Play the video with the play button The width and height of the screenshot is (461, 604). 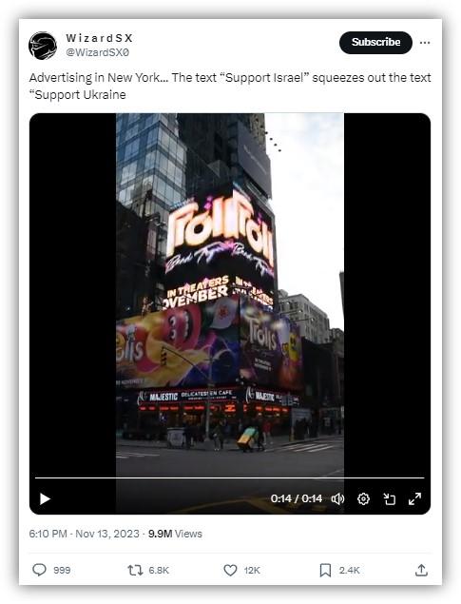pyautogui.click(x=45, y=498)
